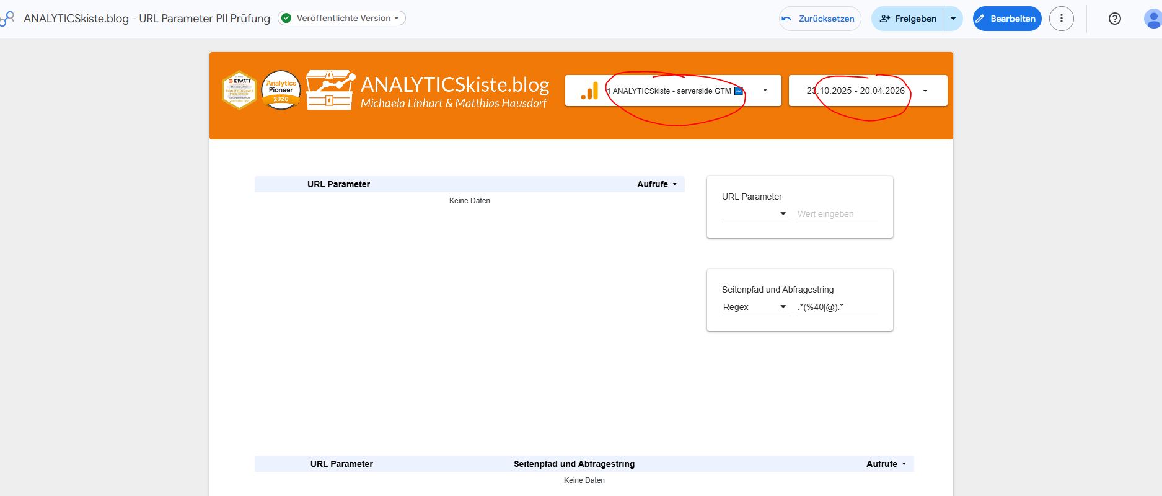Click the URL Parameter filter label

(752, 197)
